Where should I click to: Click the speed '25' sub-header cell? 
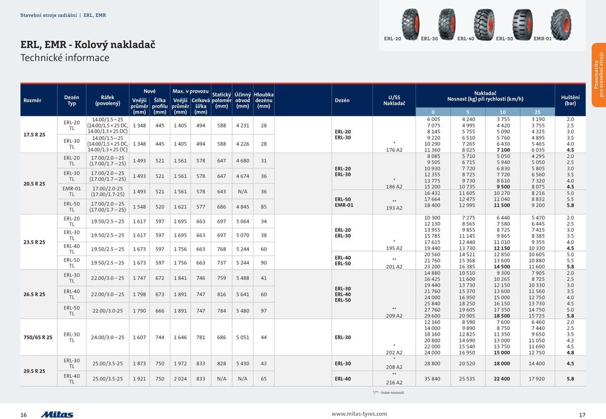tap(537, 112)
